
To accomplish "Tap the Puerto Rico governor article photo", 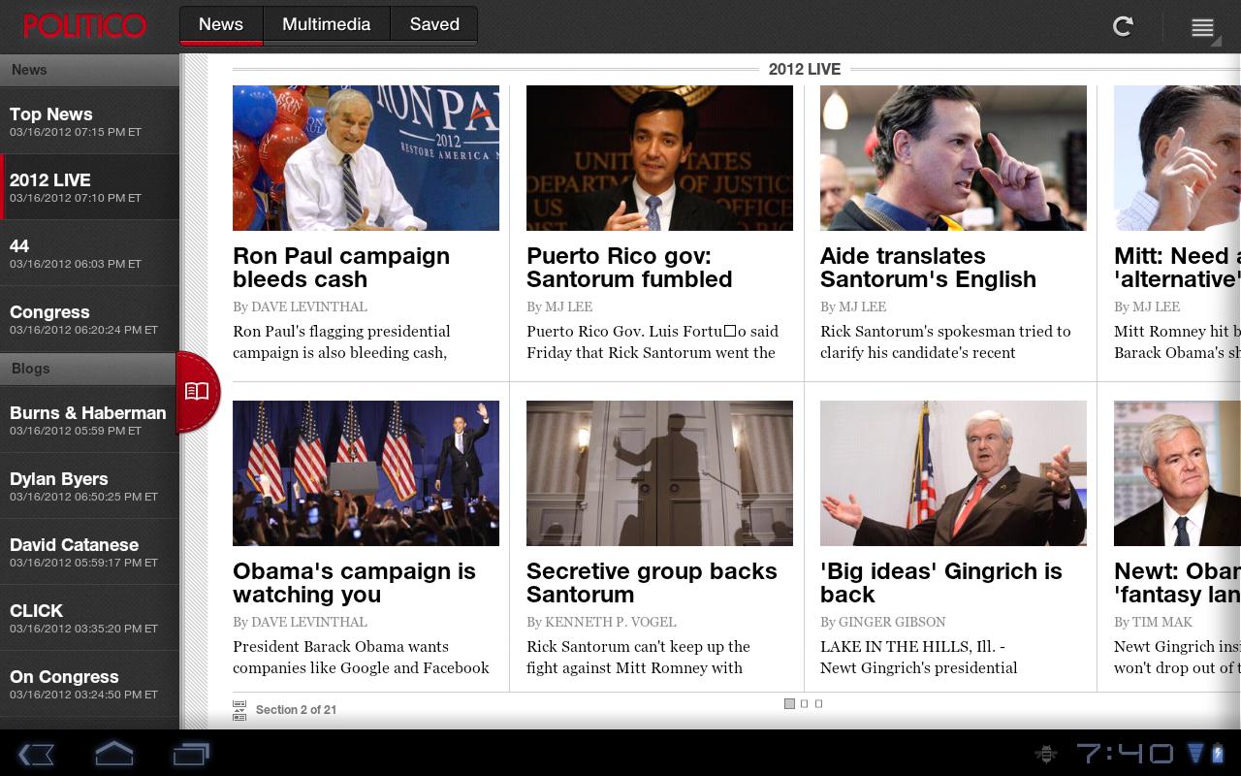I will [x=659, y=158].
